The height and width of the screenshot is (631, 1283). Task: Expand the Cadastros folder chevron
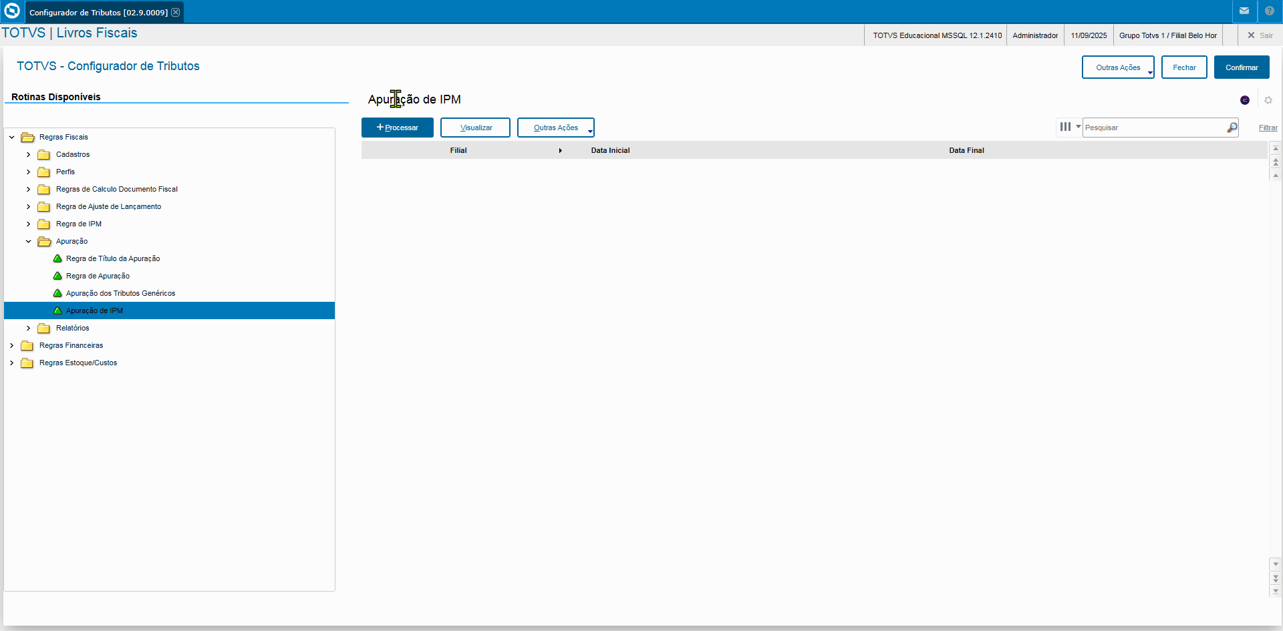point(28,154)
